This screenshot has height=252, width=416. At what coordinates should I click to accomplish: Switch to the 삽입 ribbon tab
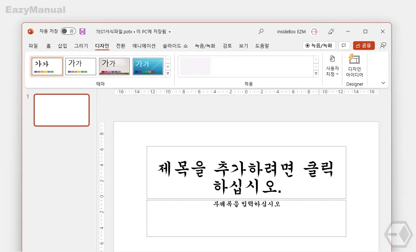[x=62, y=46]
